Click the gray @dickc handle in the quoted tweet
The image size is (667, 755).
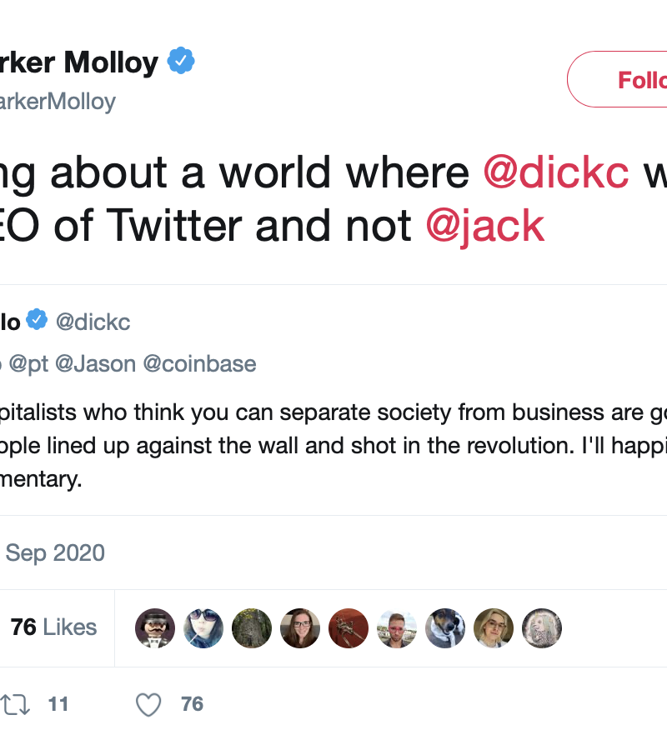93,322
